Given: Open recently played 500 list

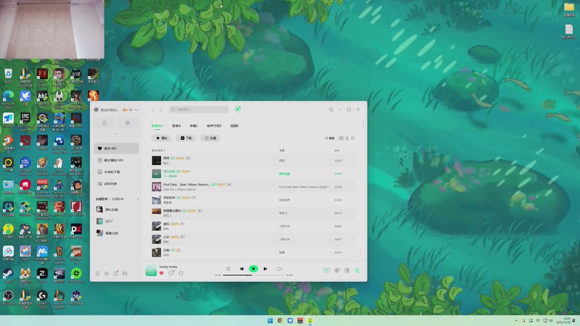Looking at the screenshot, I should (x=116, y=160).
